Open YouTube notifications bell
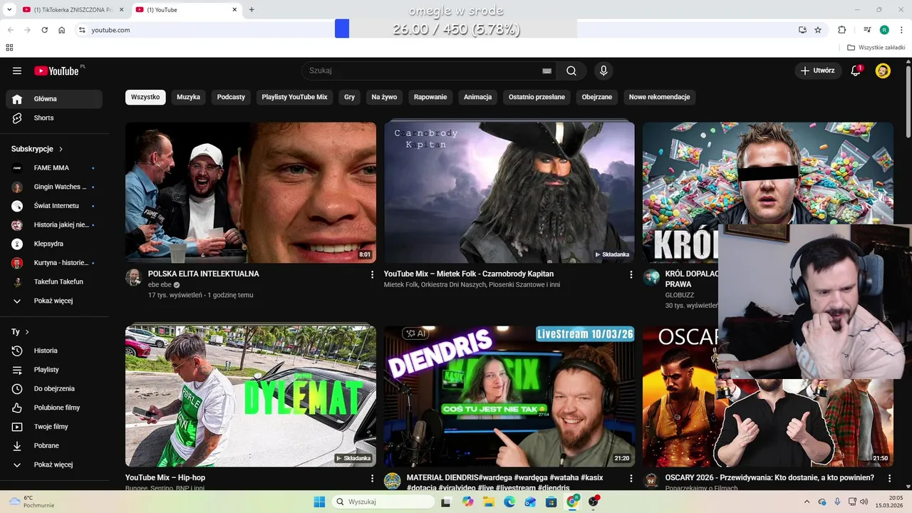The width and height of the screenshot is (912, 513). pyautogui.click(x=856, y=71)
